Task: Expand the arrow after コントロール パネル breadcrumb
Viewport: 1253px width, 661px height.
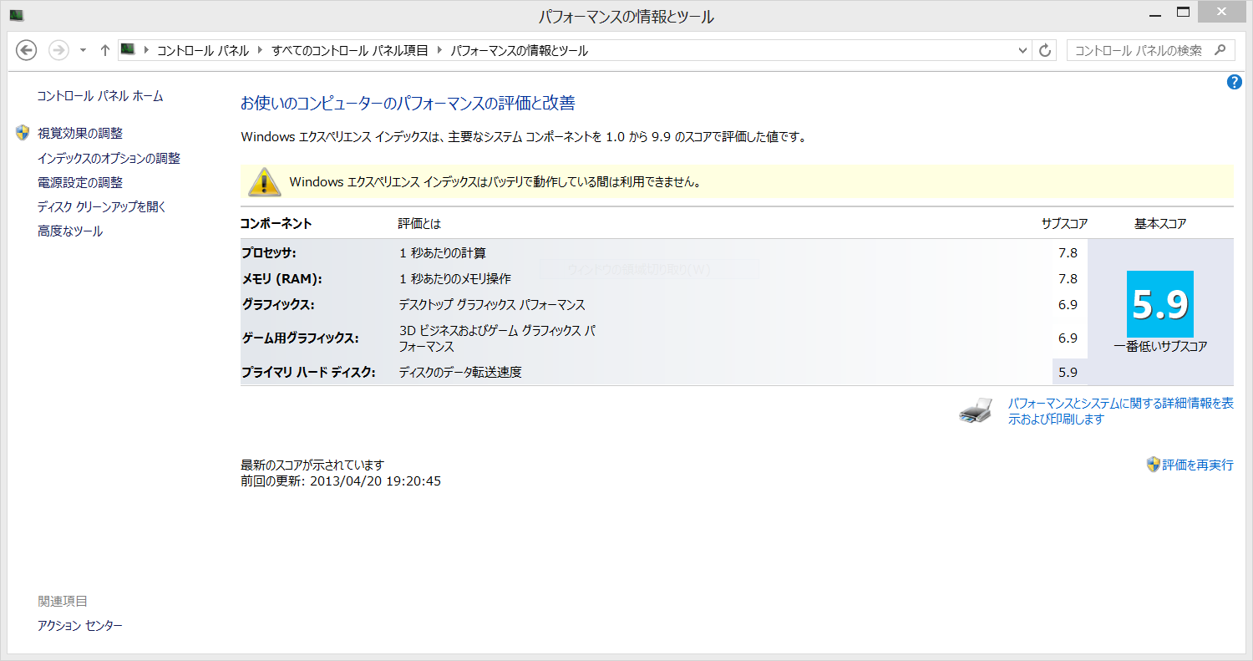Action: tap(261, 51)
